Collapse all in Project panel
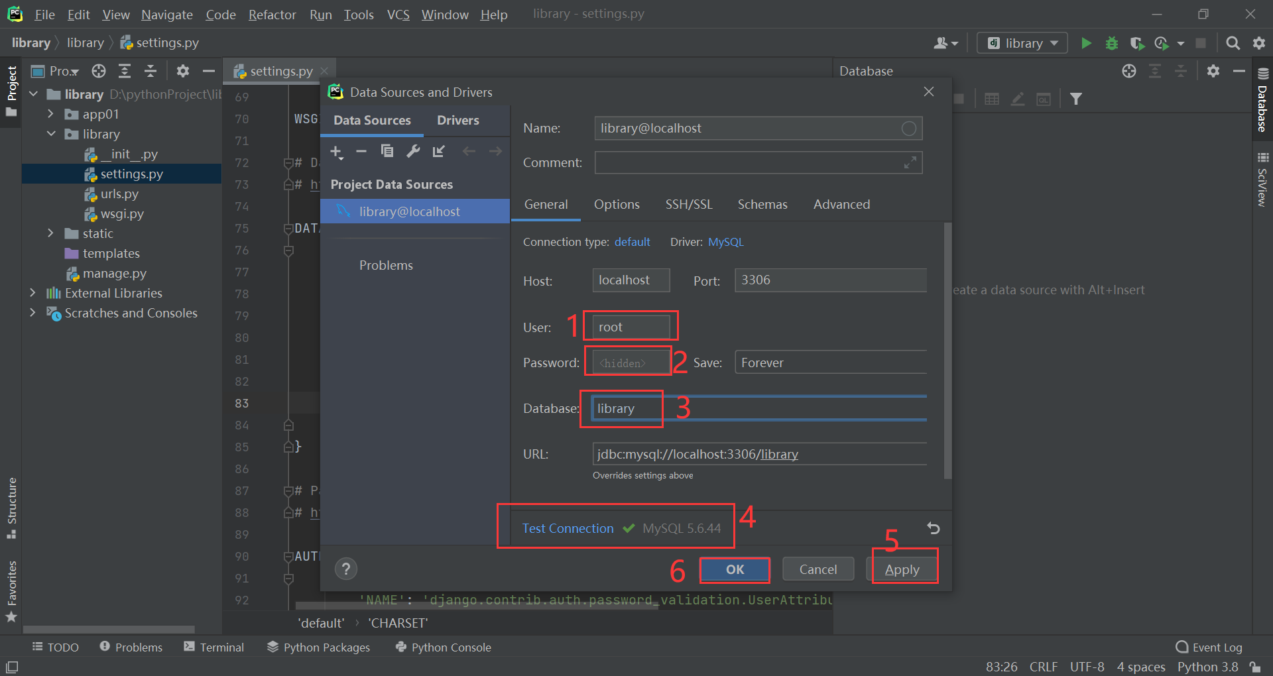This screenshot has height=676, width=1273. 151,71
